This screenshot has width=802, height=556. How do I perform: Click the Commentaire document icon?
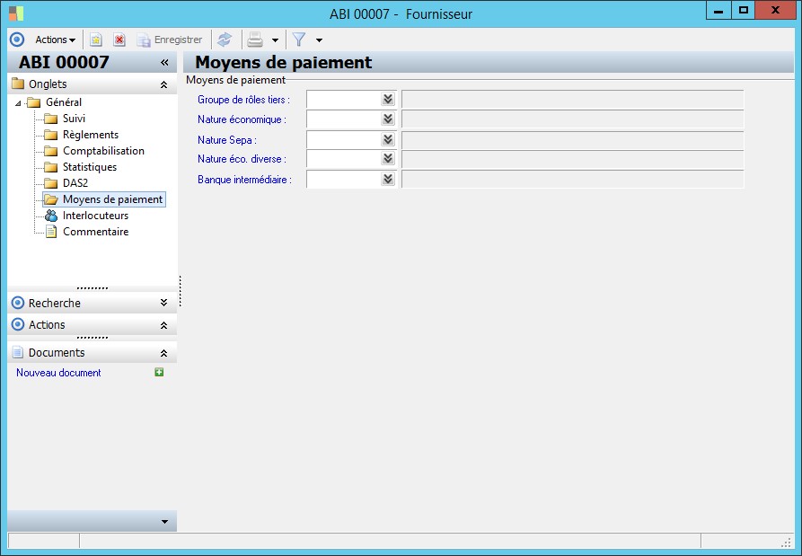pyautogui.click(x=51, y=232)
